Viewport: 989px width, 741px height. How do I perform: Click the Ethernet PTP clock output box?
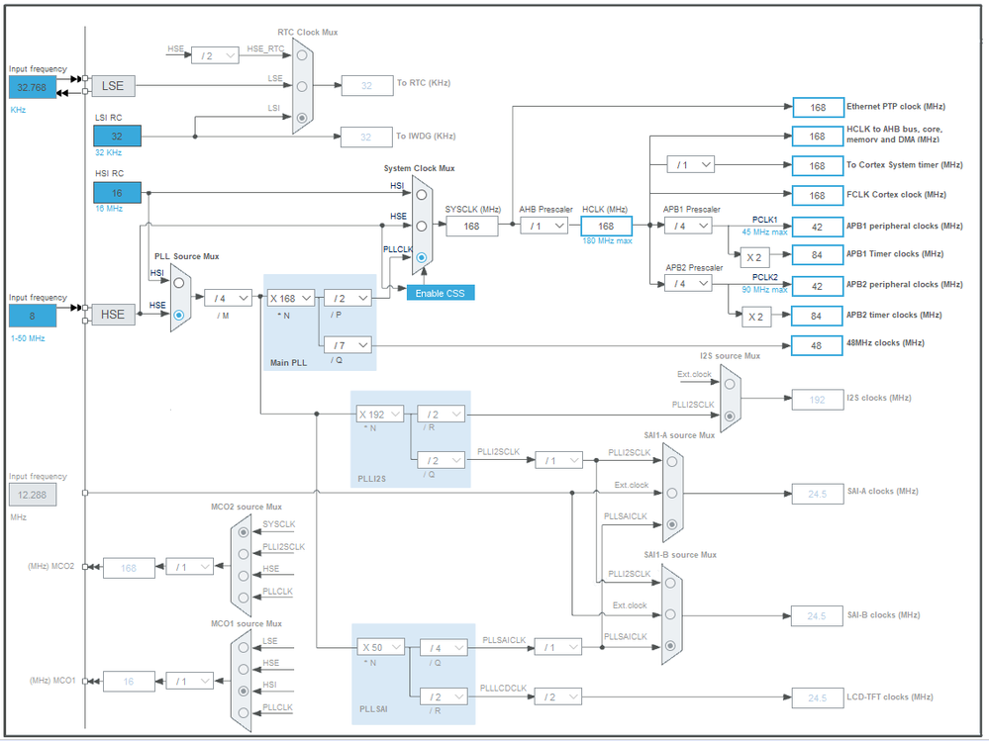tap(818, 107)
